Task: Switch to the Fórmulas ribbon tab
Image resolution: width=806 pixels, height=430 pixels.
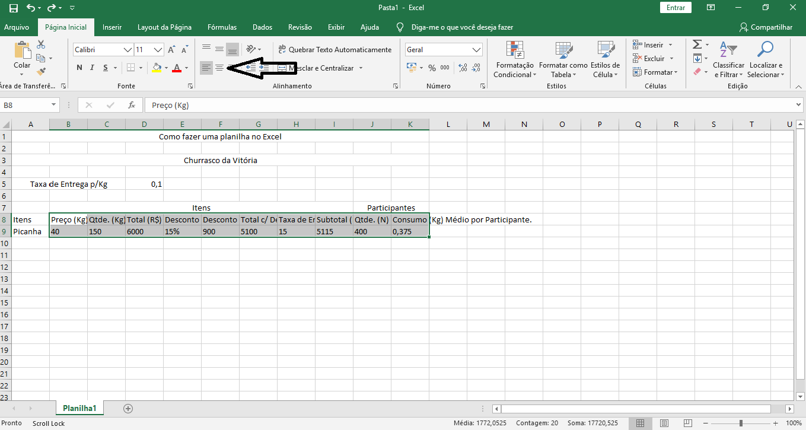Action: point(222,27)
